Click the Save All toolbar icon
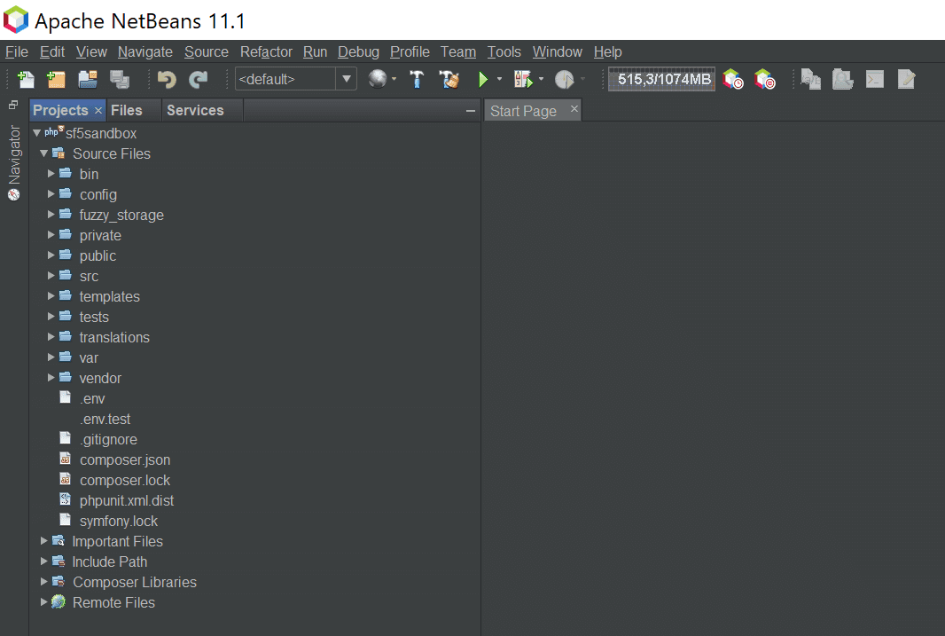 (120, 79)
